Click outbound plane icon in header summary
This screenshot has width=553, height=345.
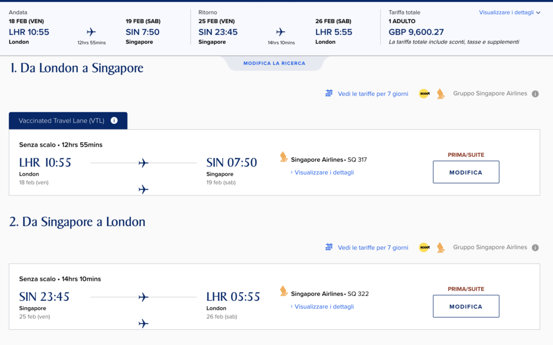point(91,32)
